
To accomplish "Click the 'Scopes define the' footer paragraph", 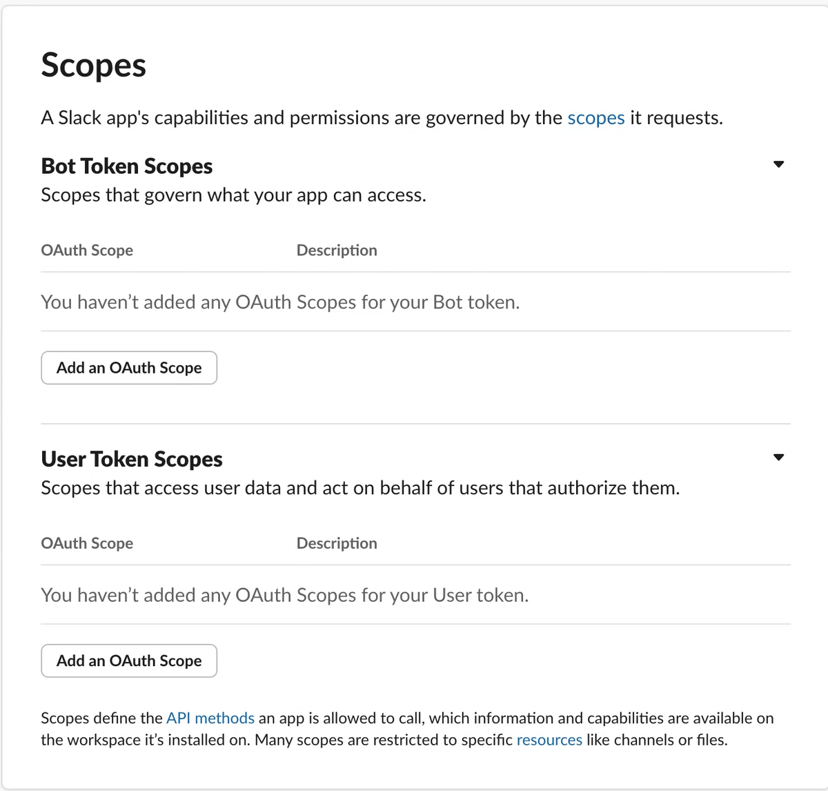I will (x=407, y=729).
